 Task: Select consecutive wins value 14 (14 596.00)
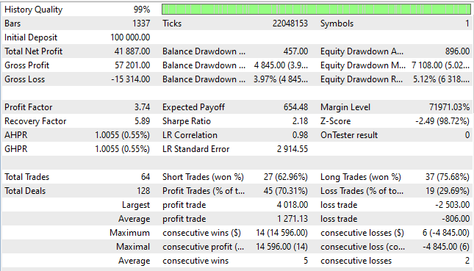point(281,233)
